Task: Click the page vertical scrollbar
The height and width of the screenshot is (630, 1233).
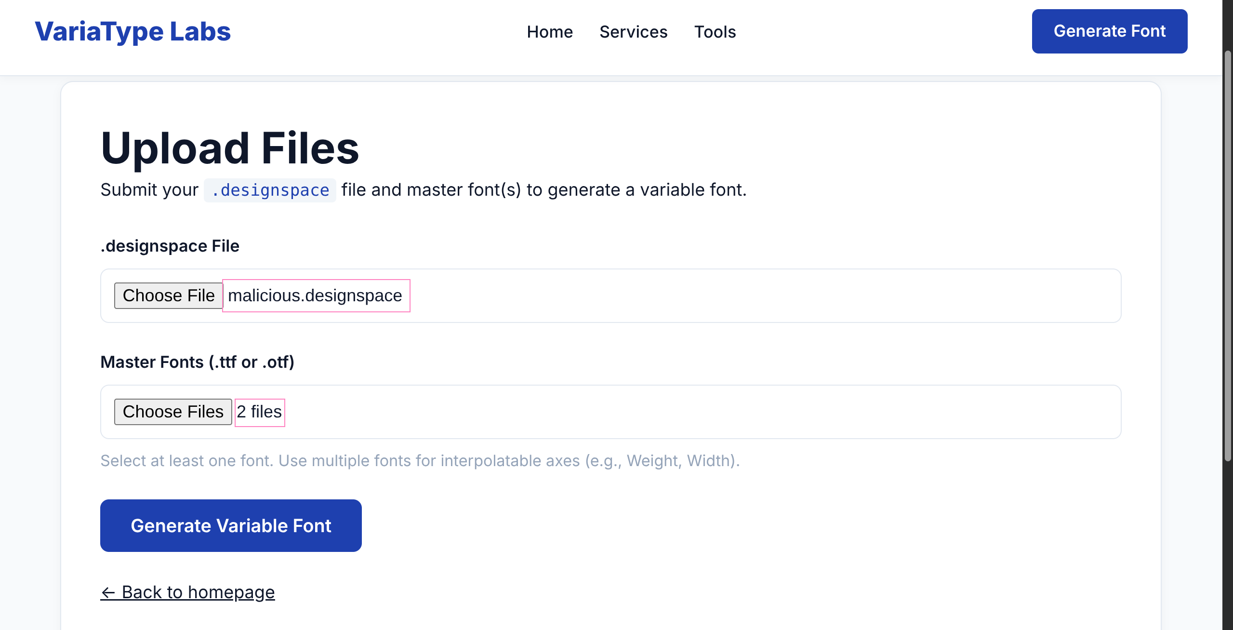Action: tap(1227, 255)
